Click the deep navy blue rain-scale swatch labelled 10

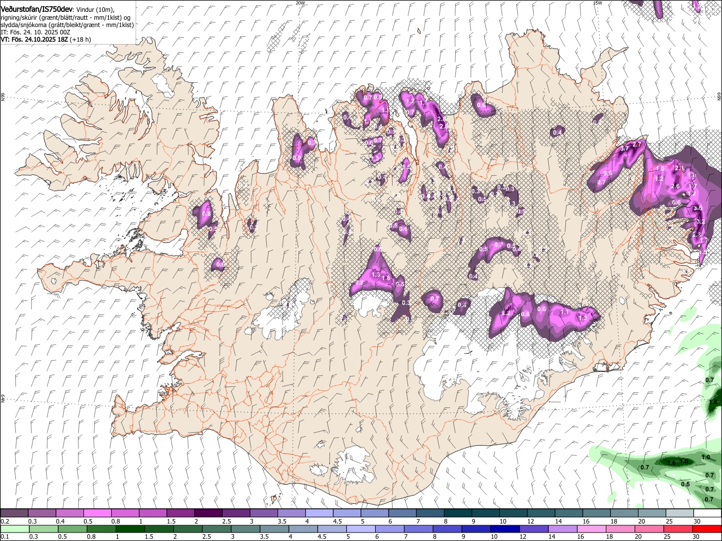[x=504, y=529]
